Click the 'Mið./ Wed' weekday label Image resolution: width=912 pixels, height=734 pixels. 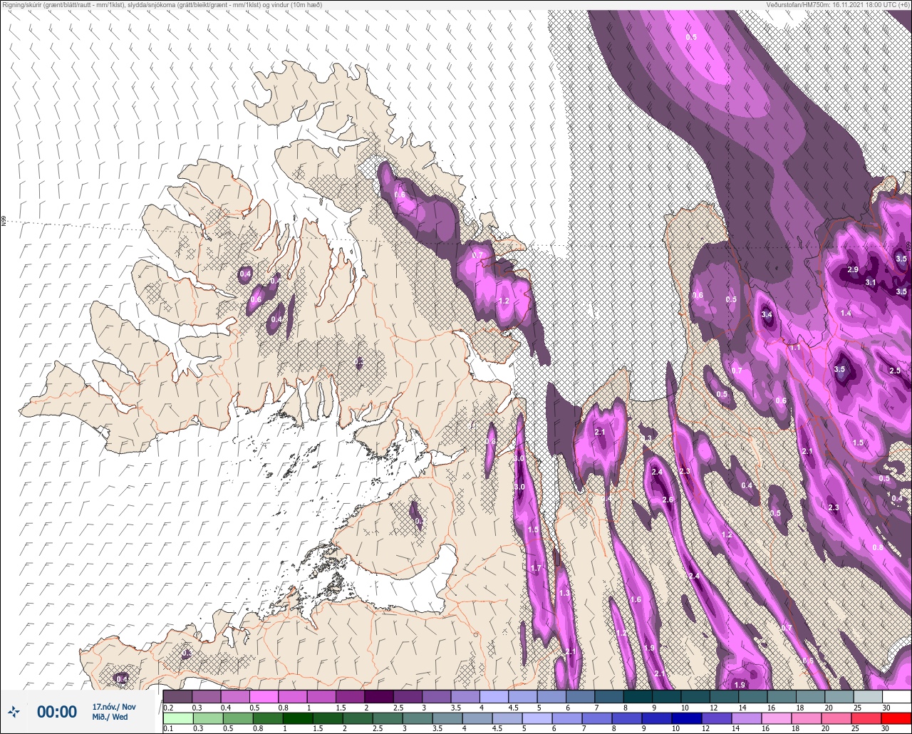coord(110,717)
